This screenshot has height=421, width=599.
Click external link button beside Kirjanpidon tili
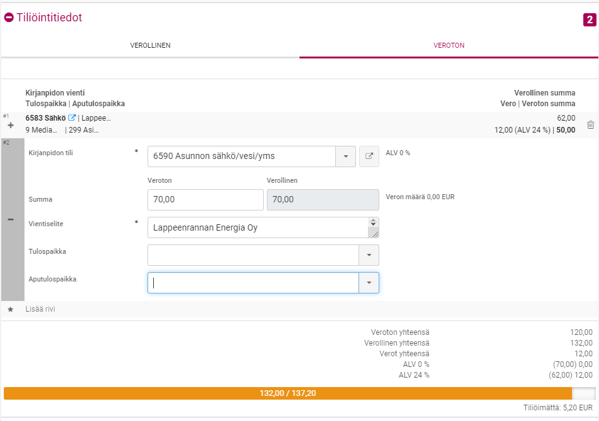pos(369,156)
